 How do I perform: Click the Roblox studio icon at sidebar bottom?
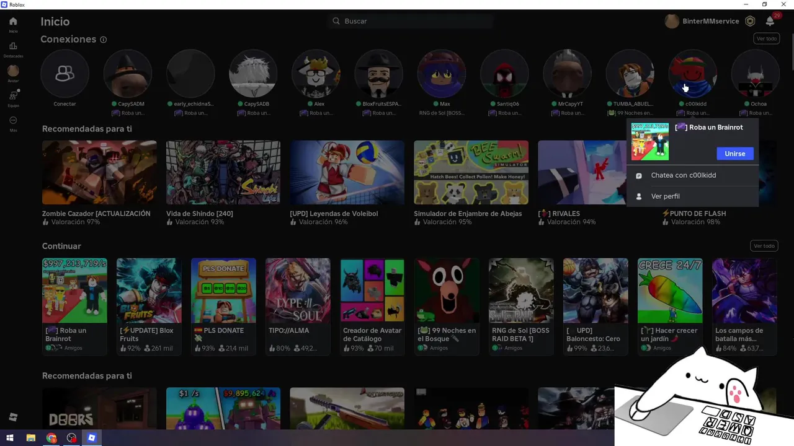[13, 417]
